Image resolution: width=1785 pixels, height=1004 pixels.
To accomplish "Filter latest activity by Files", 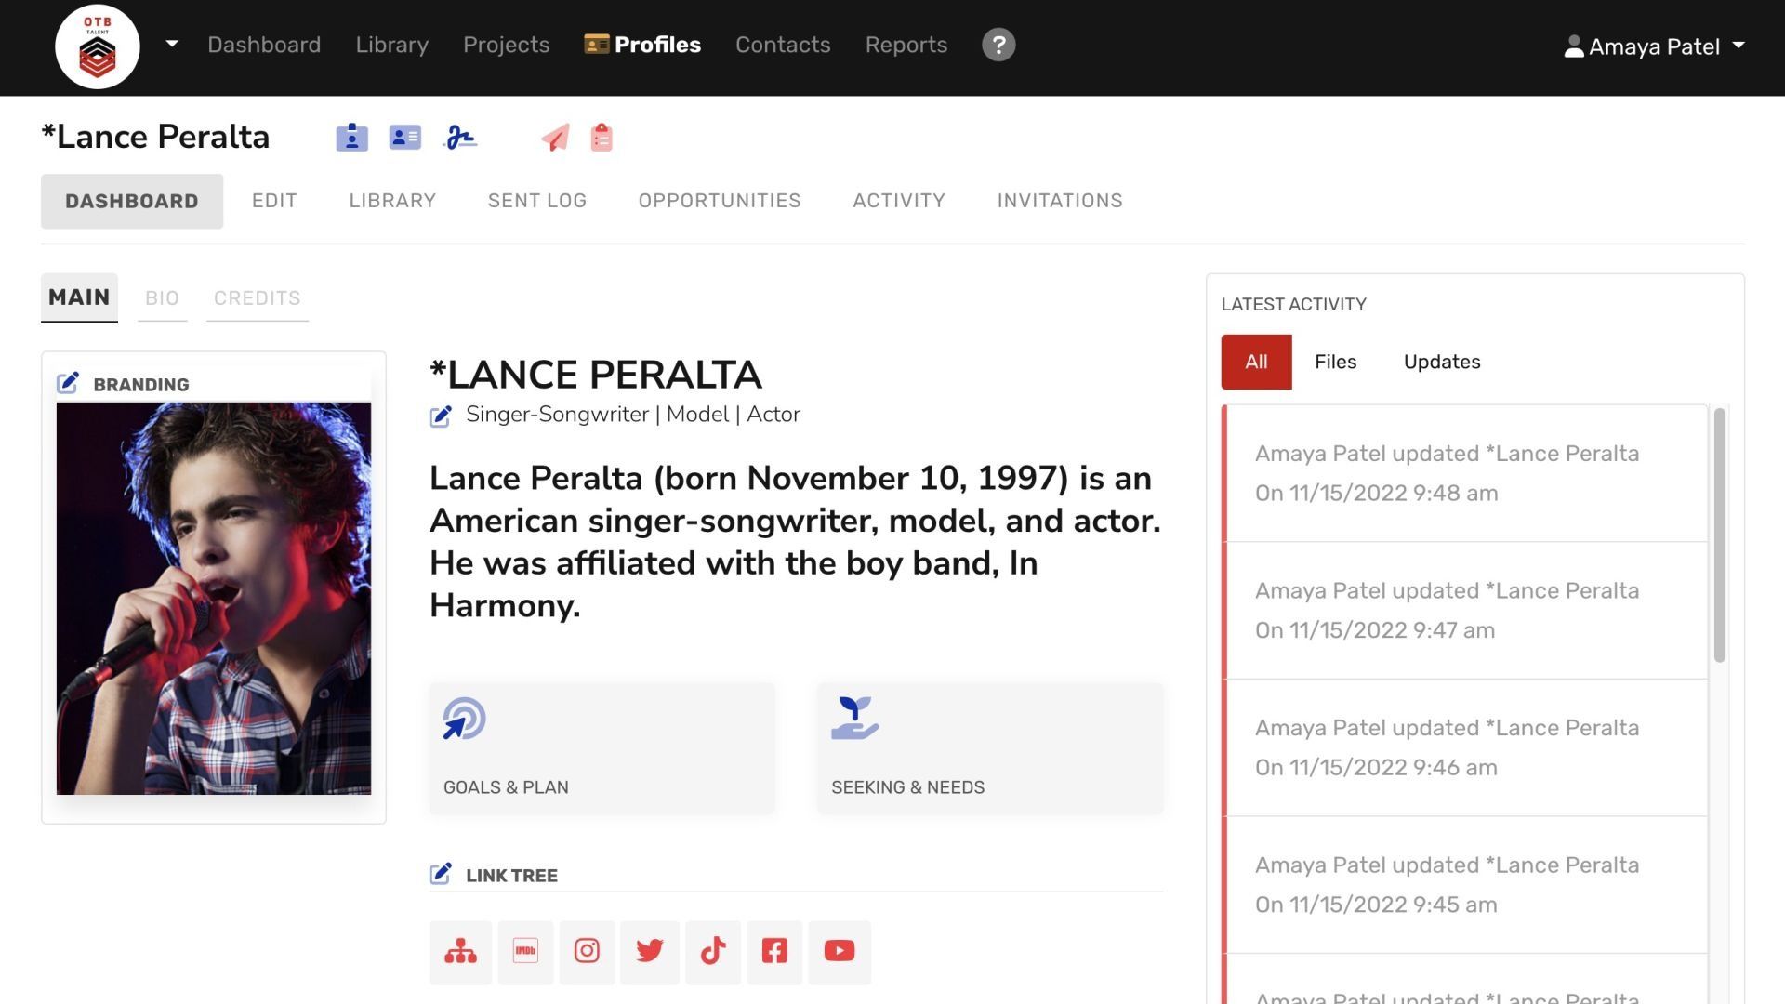I will (1335, 362).
